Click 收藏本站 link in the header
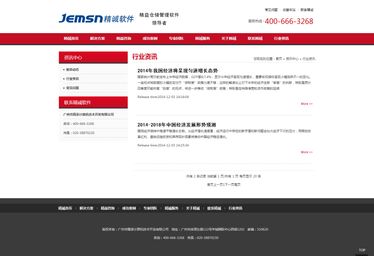374x256 pixels. (x=289, y=10)
